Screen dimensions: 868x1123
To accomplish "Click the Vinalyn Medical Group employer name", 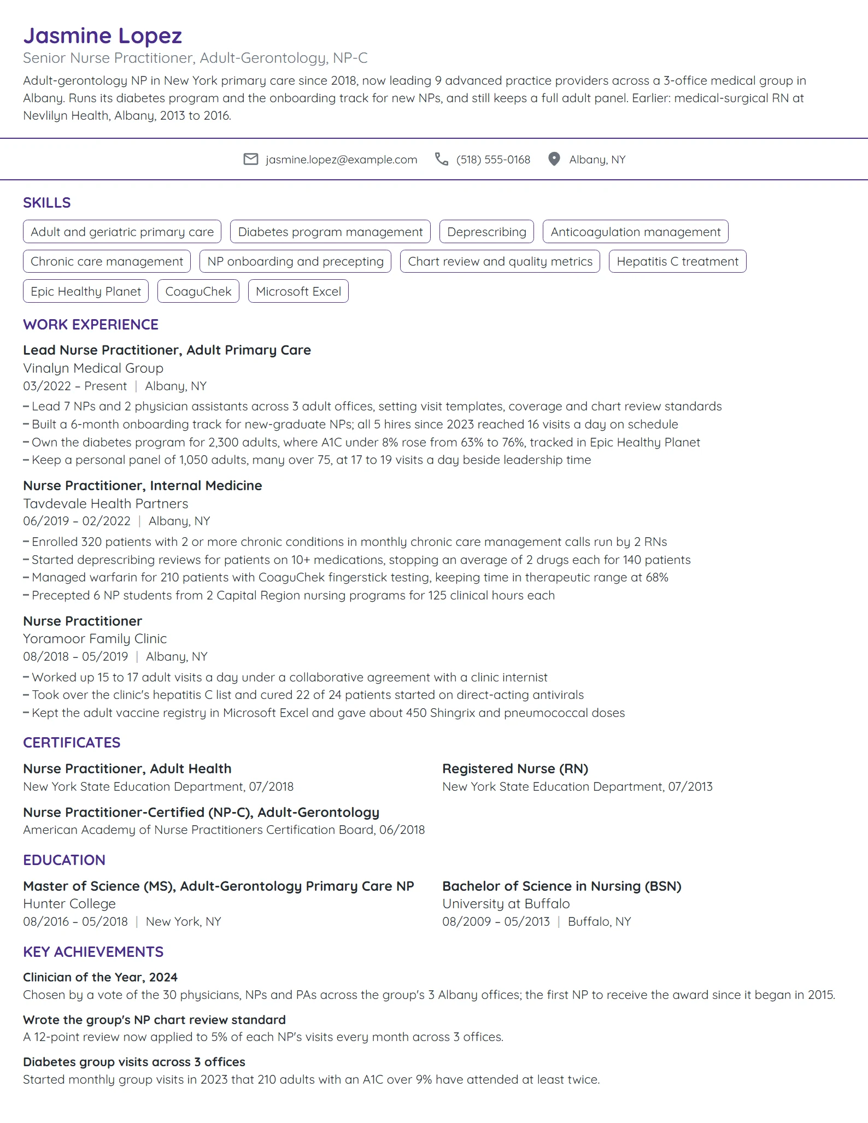I will [93, 368].
